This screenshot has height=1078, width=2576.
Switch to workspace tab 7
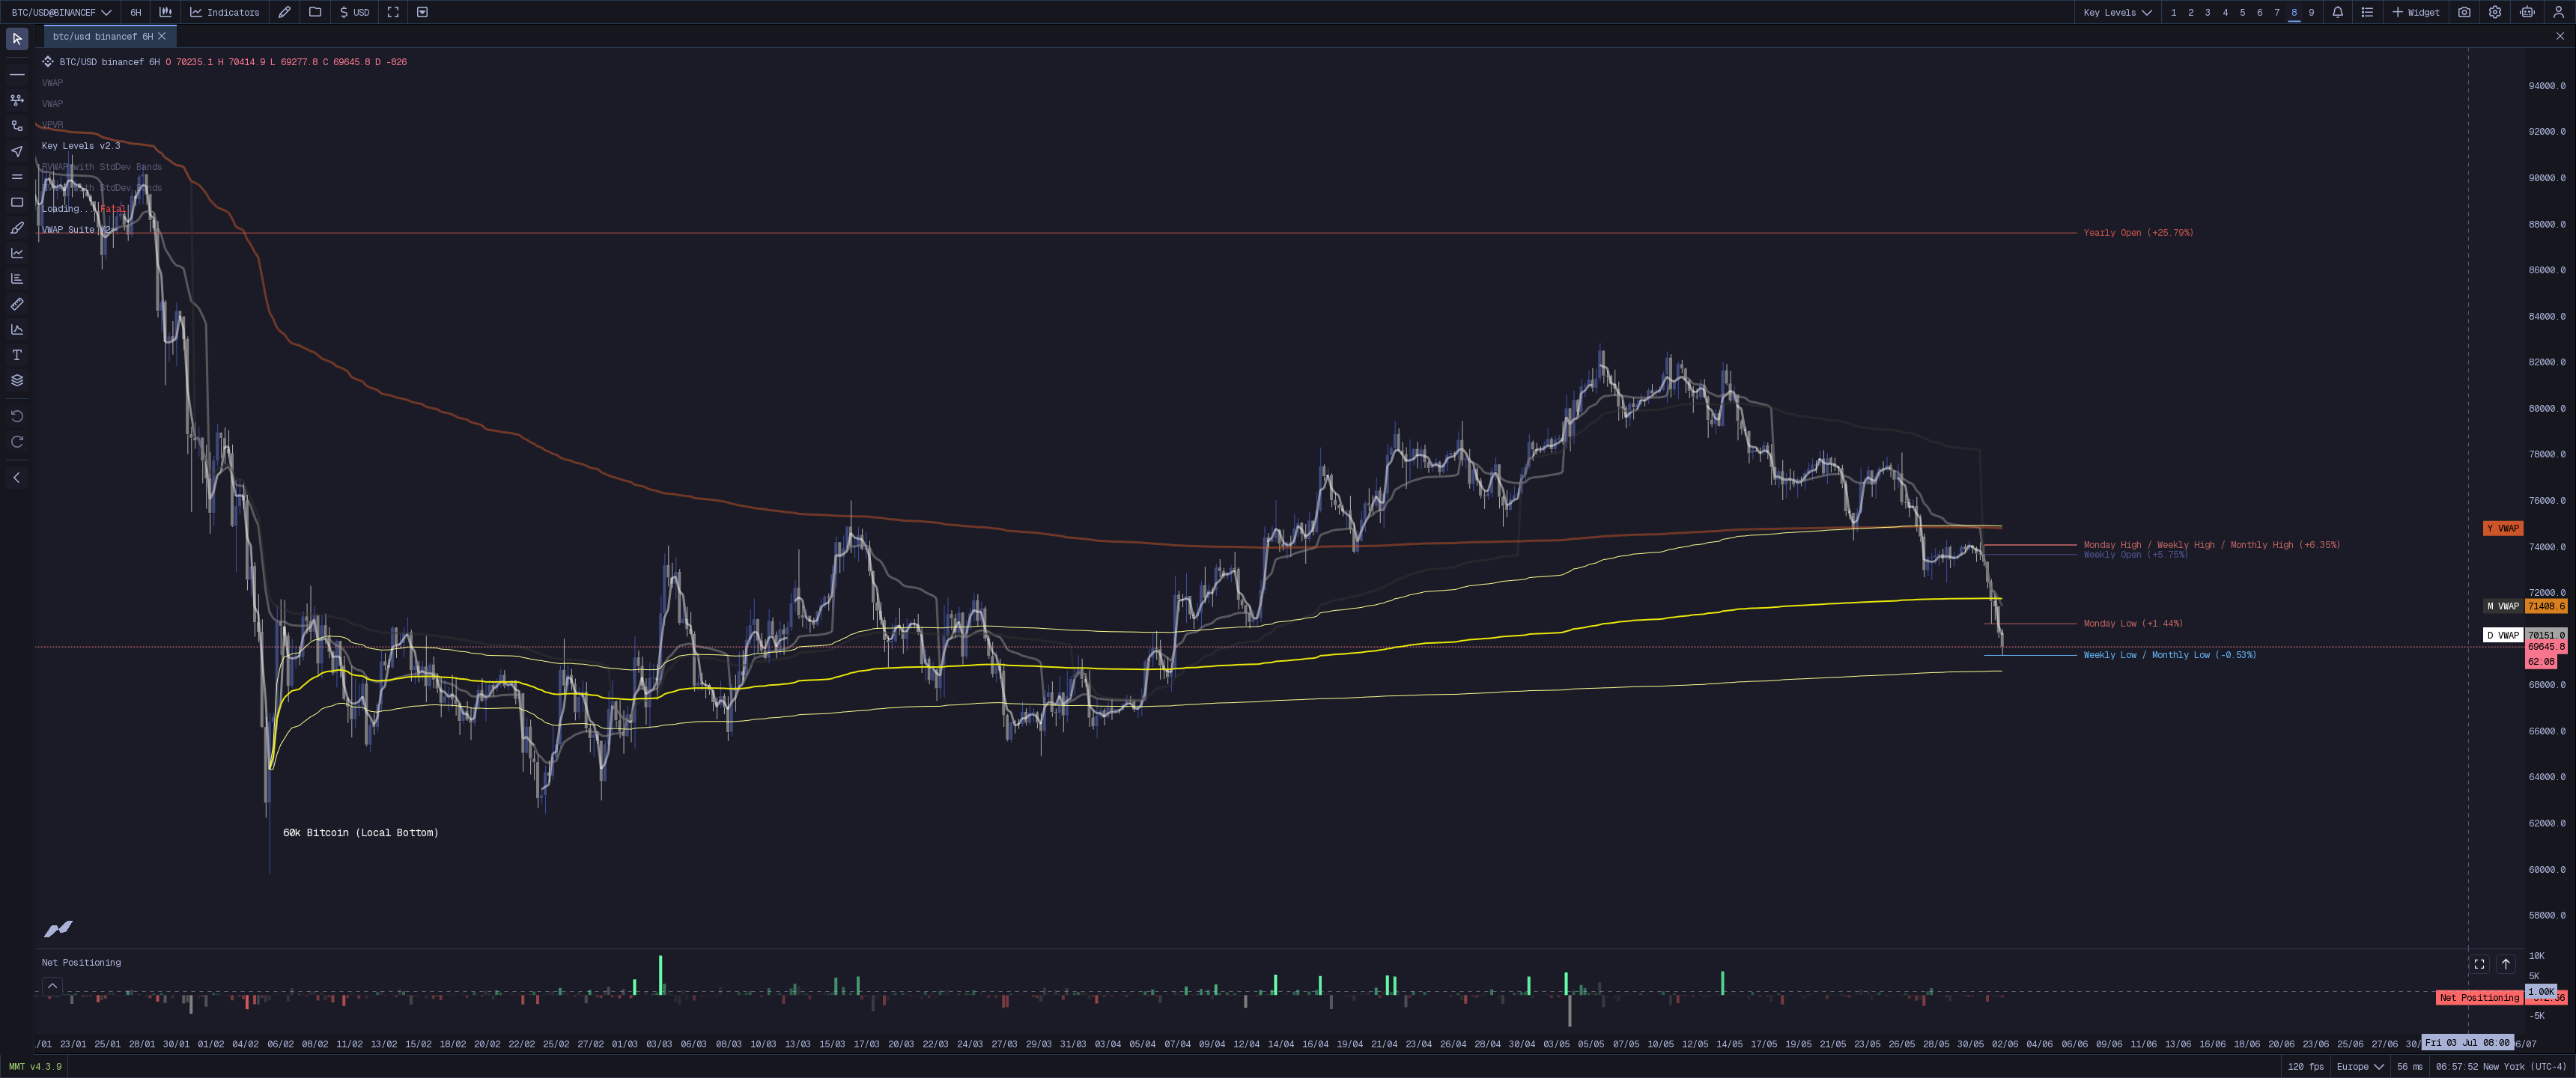pos(2276,12)
